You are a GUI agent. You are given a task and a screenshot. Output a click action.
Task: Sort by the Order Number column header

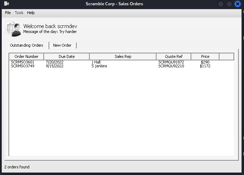pyautogui.click(x=26, y=56)
